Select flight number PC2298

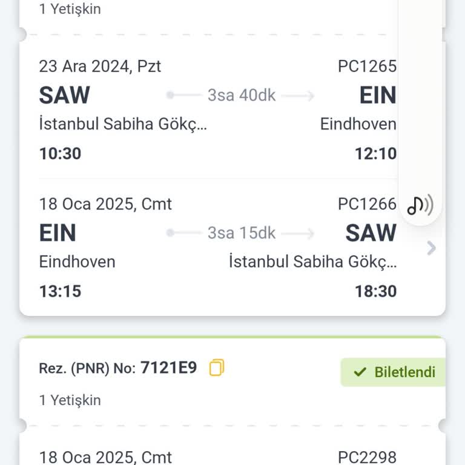(x=367, y=457)
